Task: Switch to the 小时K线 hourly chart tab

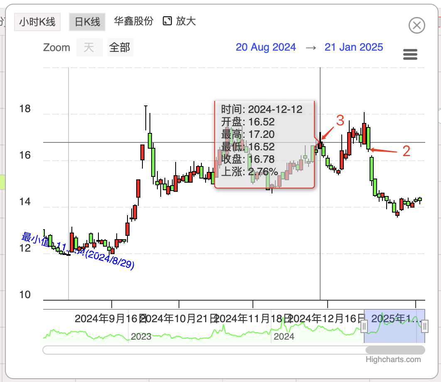Action: pyautogui.click(x=37, y=22)
